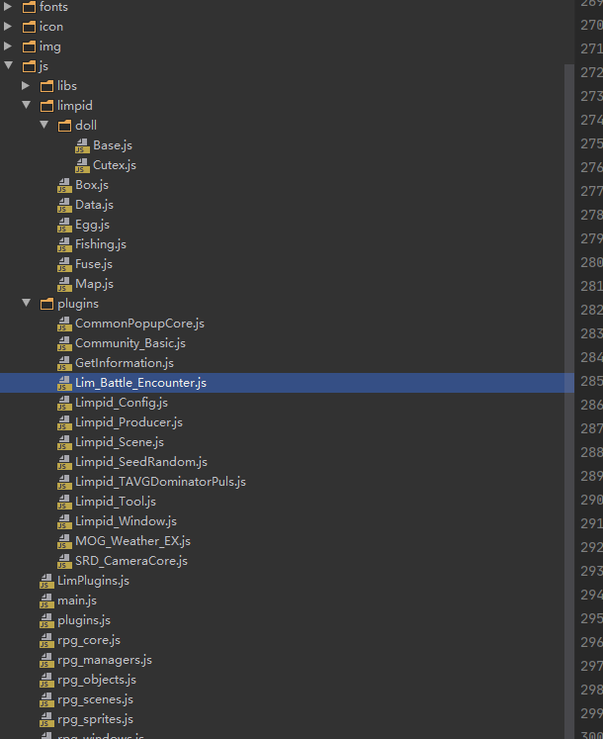Click the limpid folder icon
The height and width of the screenshot is (739, 603).
47,106
